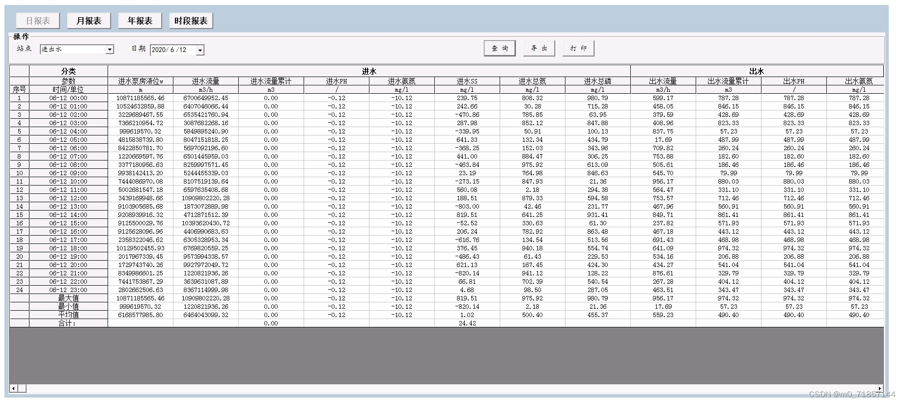This screenshot has height=403, width=903.
Task: Click the value 10871185565.46 in row 1
Action: coord(141,98)
